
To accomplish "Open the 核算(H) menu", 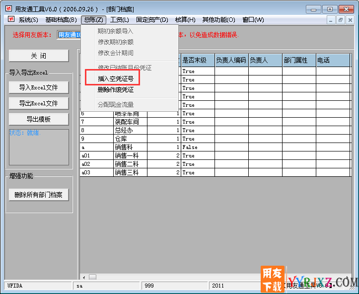I will click(185, 20).
